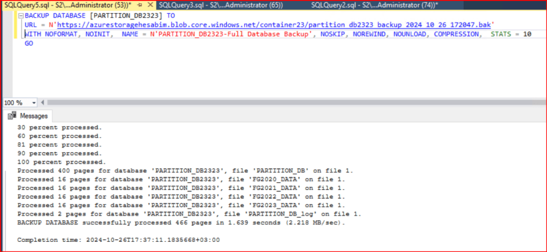Collapse the BACKUP DATABASE code block
Screen dimensions: 547x252
[x=20, y=15]
